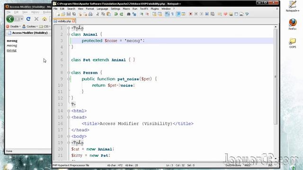Screen dimensions: 303x170
Task: Click the OOPS folder on the desktop
Action: pyautogui.click(x=293, y=43)
